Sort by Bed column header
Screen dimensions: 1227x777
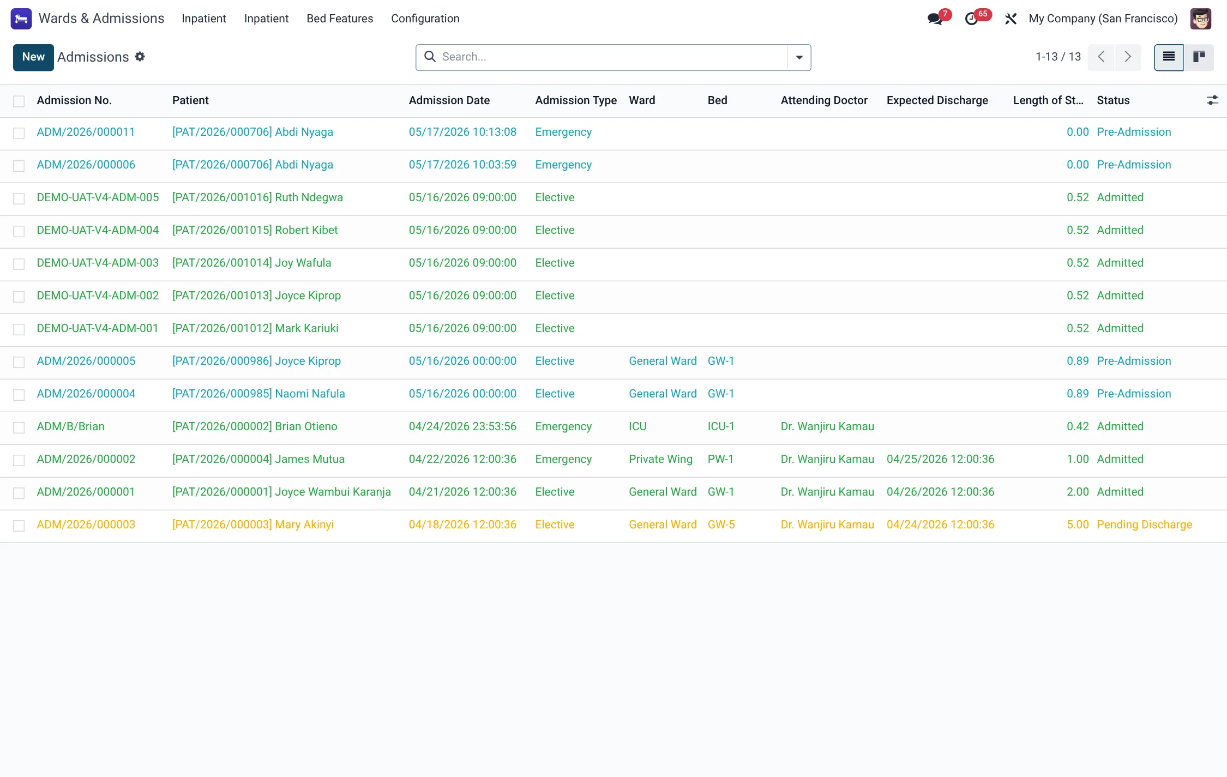[717, 100]
